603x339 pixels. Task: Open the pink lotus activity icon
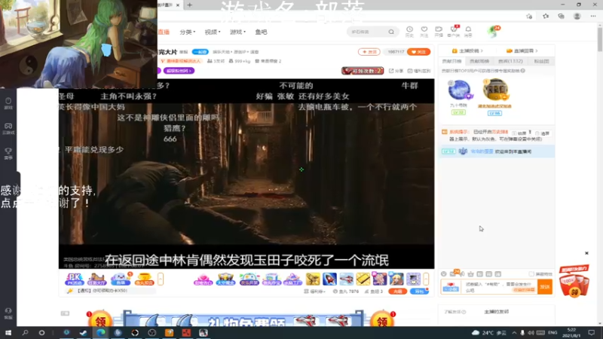(203, 279)
